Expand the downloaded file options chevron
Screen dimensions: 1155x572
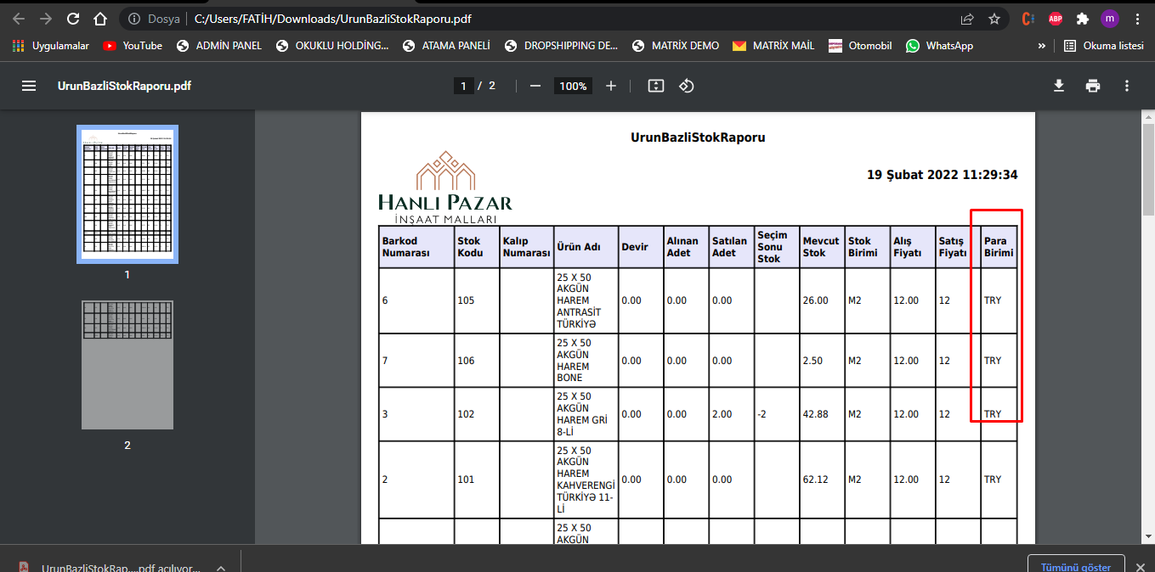(220, 567)
